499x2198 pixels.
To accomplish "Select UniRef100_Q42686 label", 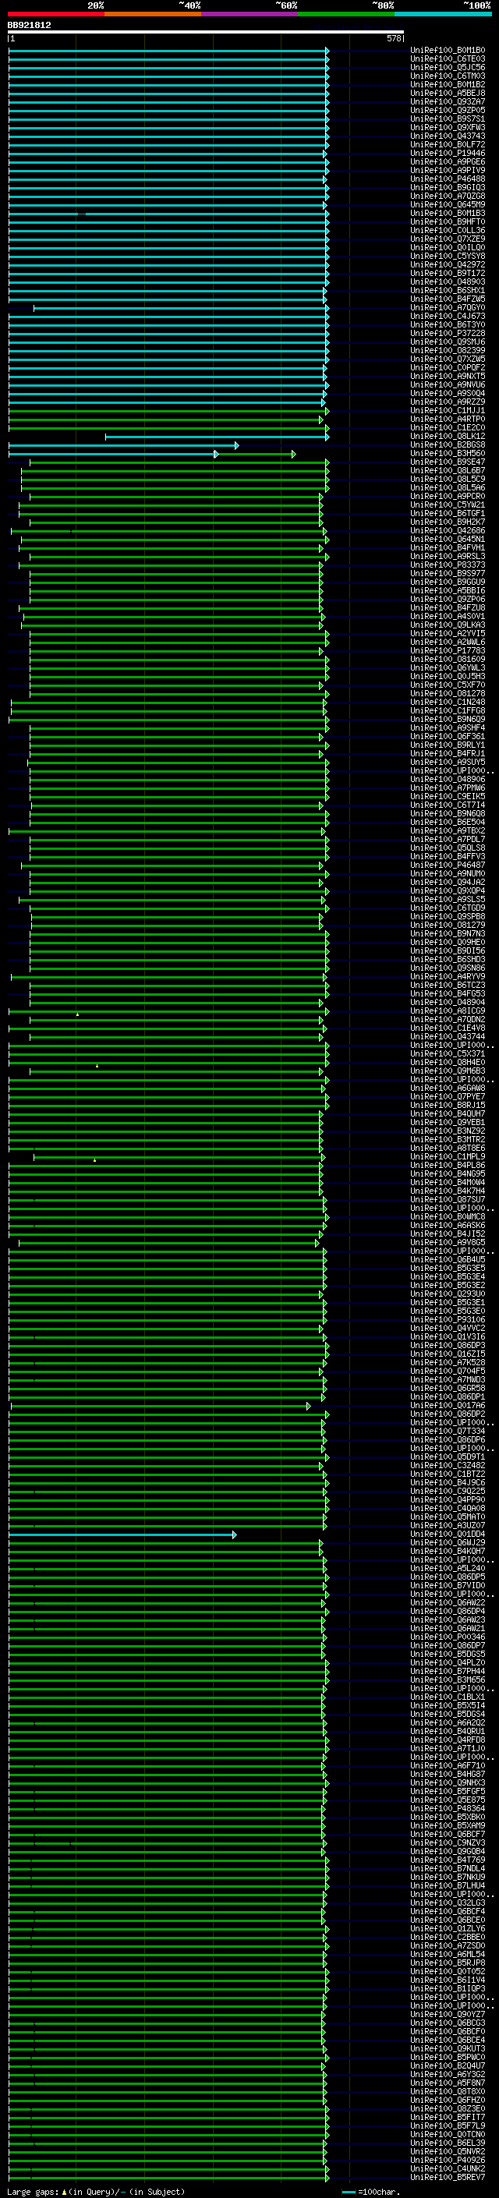I will pos(448,531).
